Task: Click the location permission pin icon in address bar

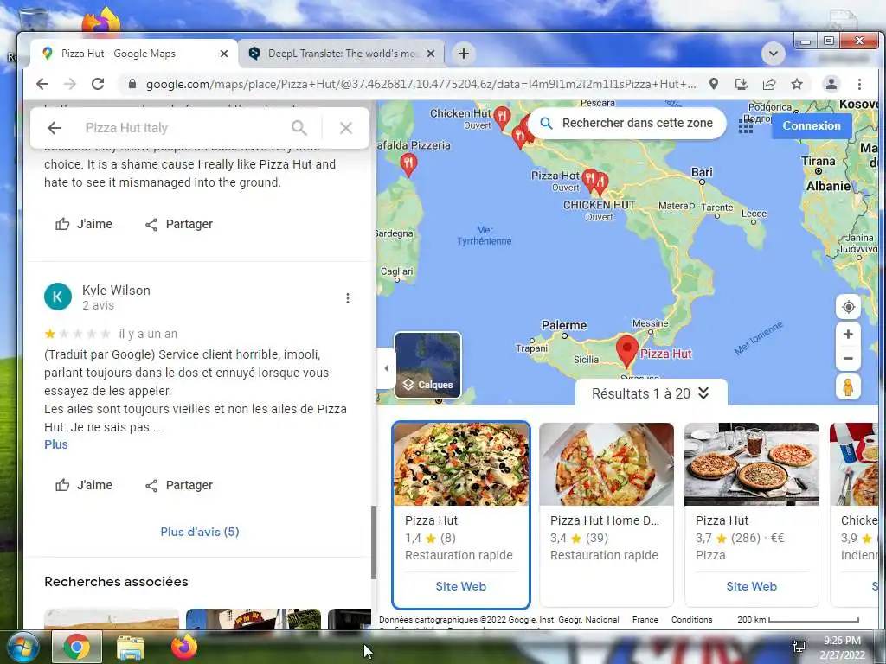Action: [x=714, y=84]
